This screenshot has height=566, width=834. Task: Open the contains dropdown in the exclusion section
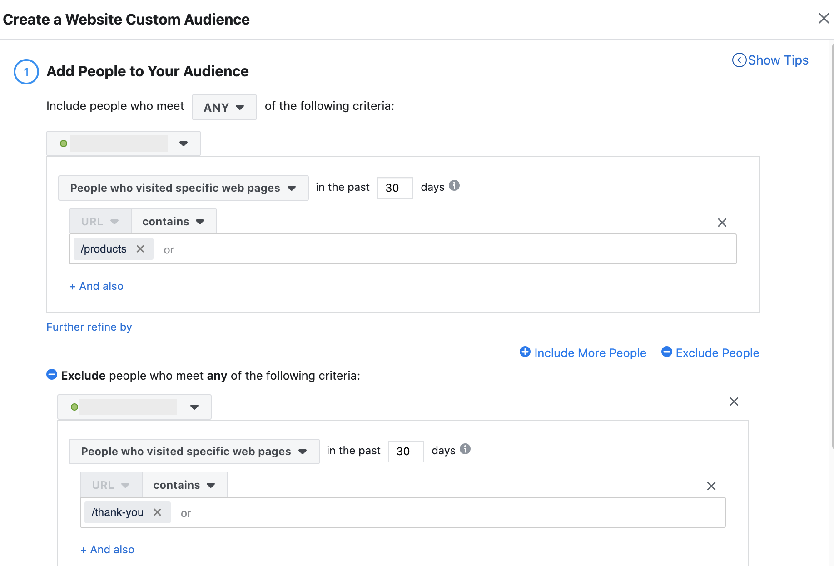(x=184, y=485)
